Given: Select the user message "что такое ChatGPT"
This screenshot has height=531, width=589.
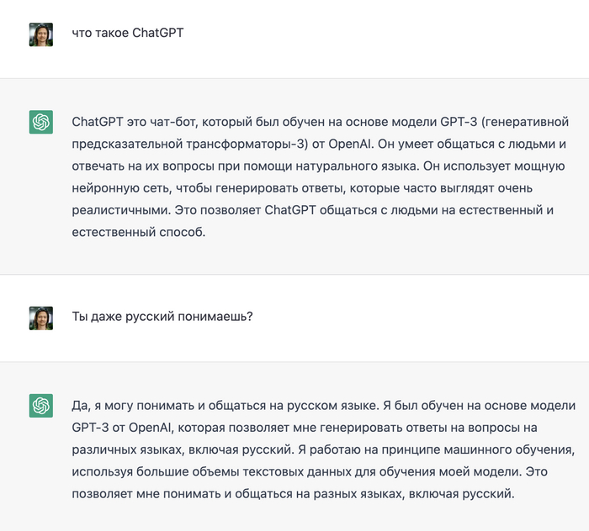Looking at the screenshot, I should [x=127, y=34].
